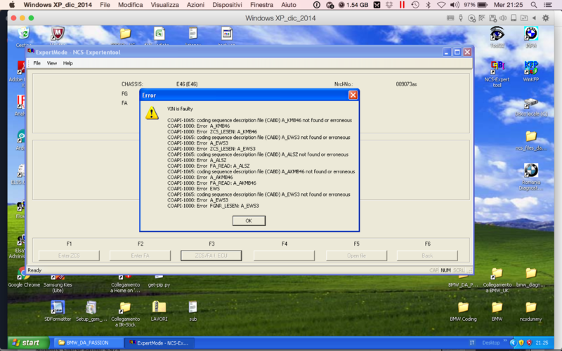Collapse the VM toolbar arrow
The image size is (562, 351).
pos(535,18)
